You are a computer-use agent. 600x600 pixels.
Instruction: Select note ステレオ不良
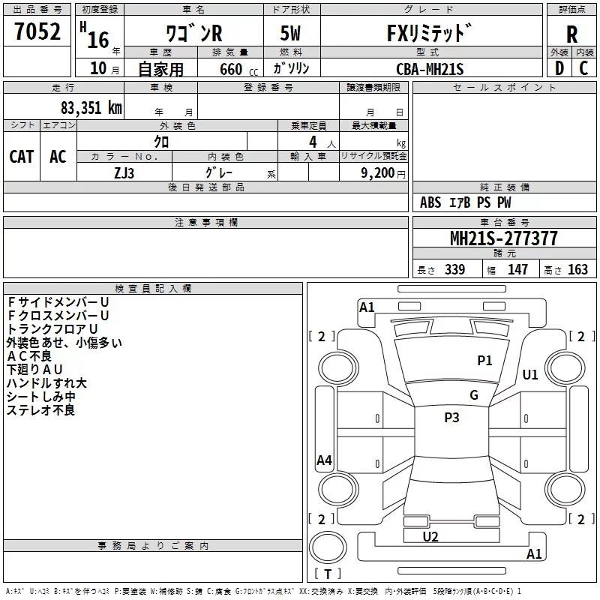point(40,409)
